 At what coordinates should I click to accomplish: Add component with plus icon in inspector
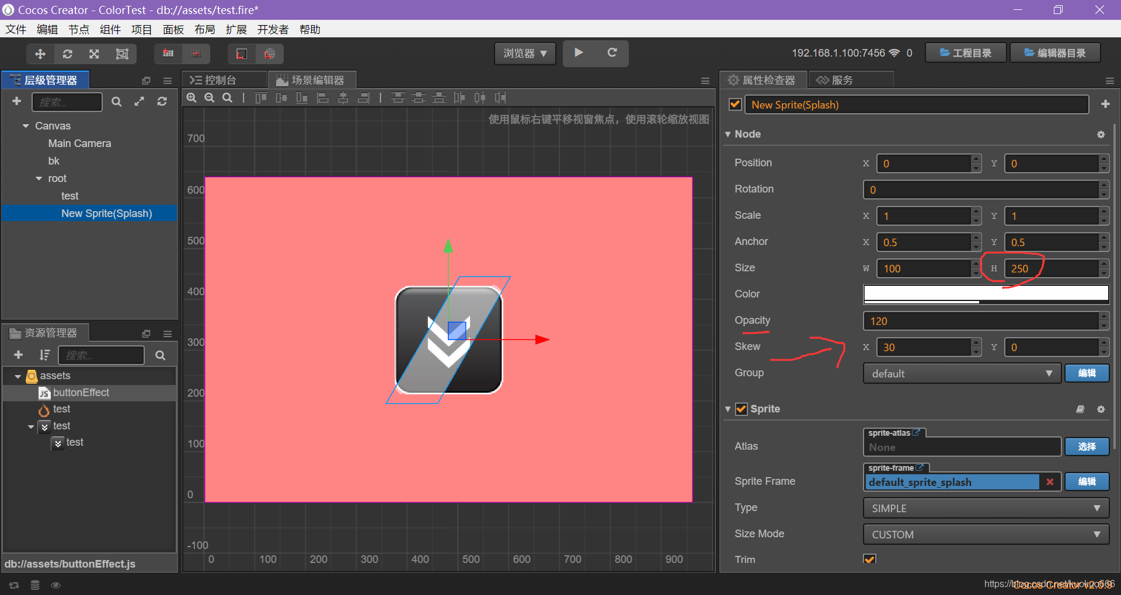1105,104
